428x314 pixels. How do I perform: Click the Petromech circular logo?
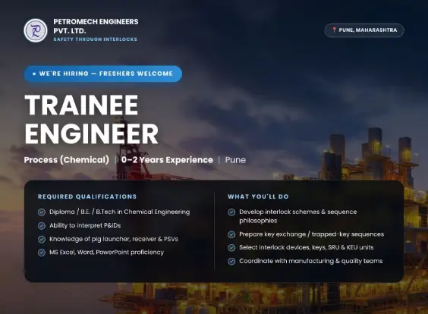point(36,30)
